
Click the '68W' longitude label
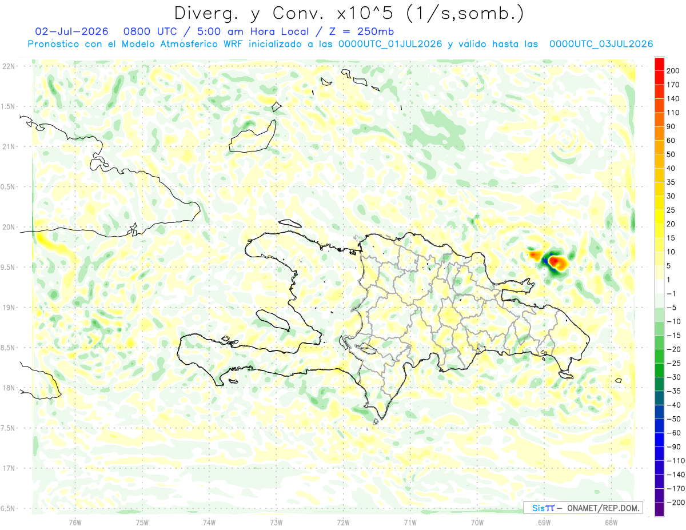point(611,521)
